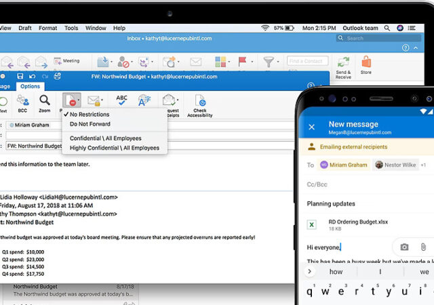
Task: Expand keyboard suggestions chevron on phone
Action: [x=310, y=271]
